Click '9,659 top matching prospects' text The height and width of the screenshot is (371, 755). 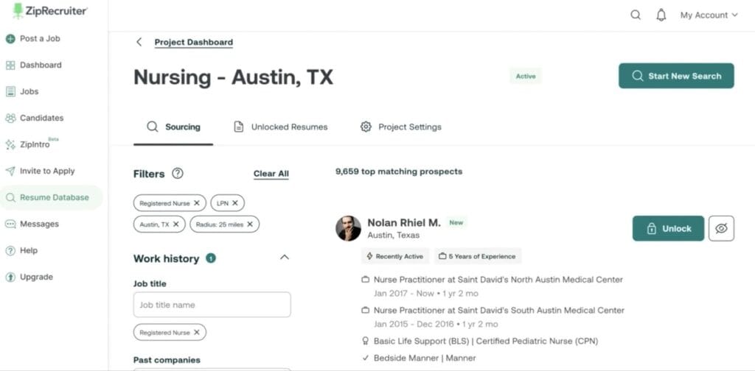coord(399,172)
